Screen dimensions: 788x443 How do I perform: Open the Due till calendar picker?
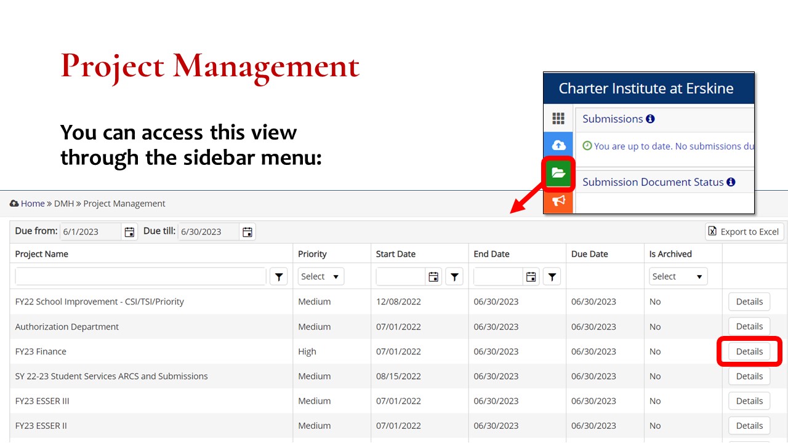pyautogui.click(x=247, y=232)
